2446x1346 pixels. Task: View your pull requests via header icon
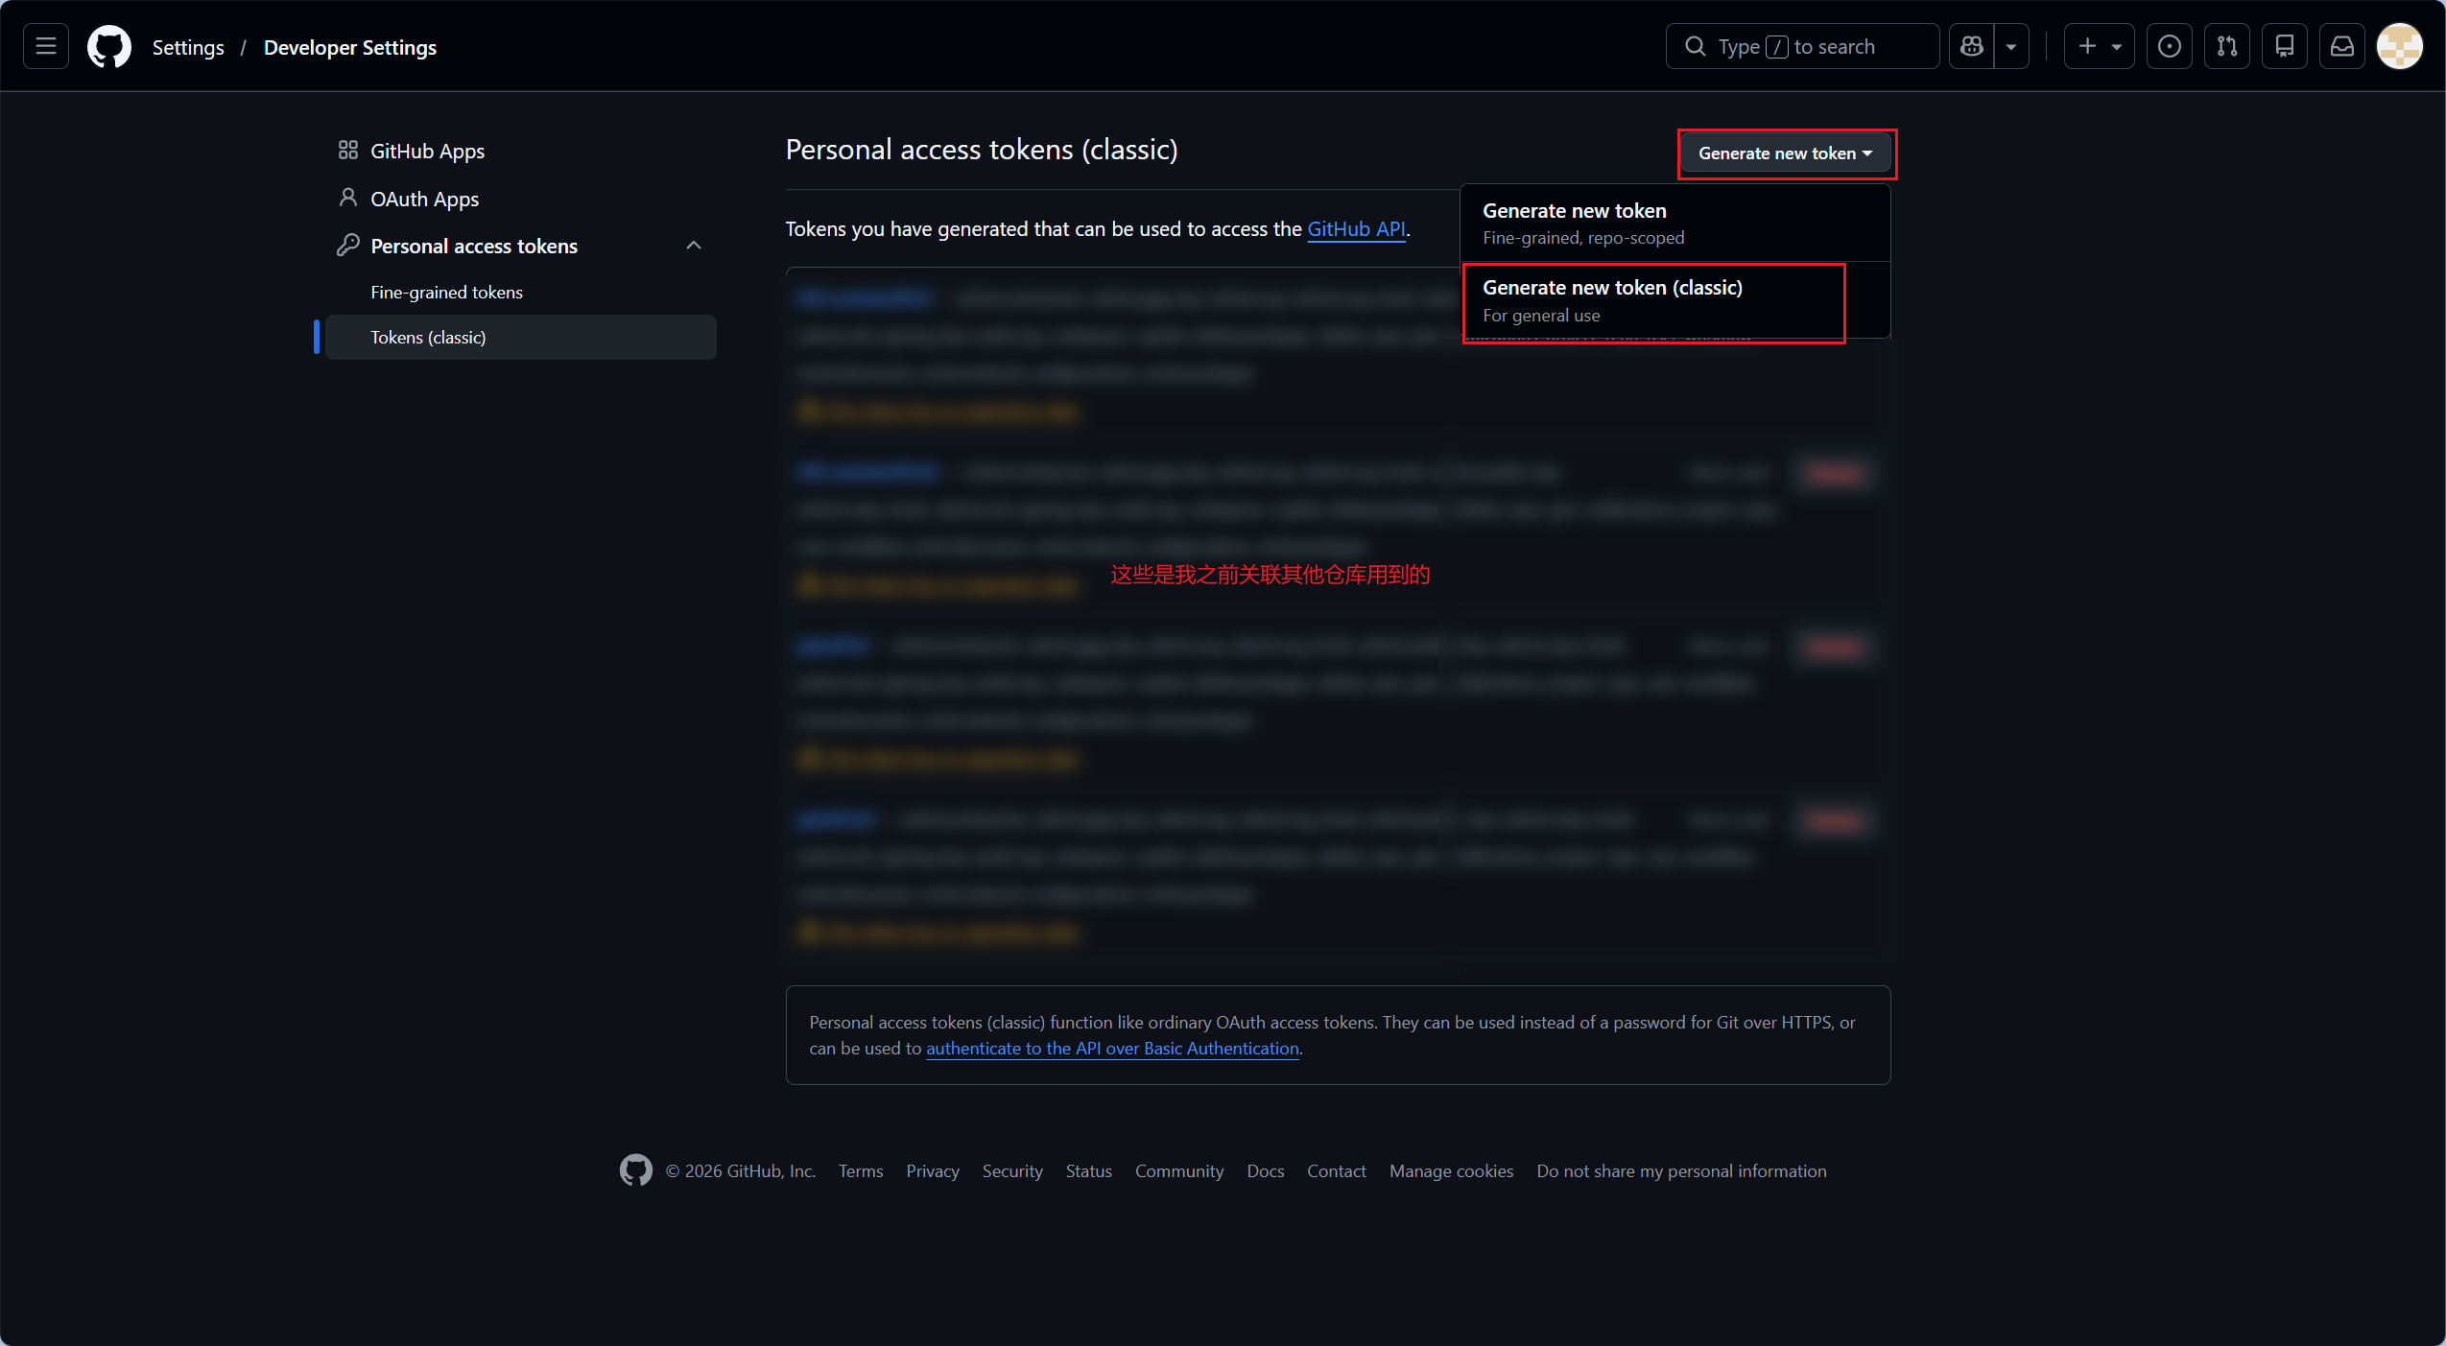pos(2227,46)
